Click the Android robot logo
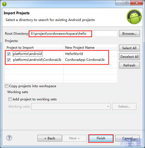Image resolution: width=145 pixels, height=148 pixels. (134, 17)
